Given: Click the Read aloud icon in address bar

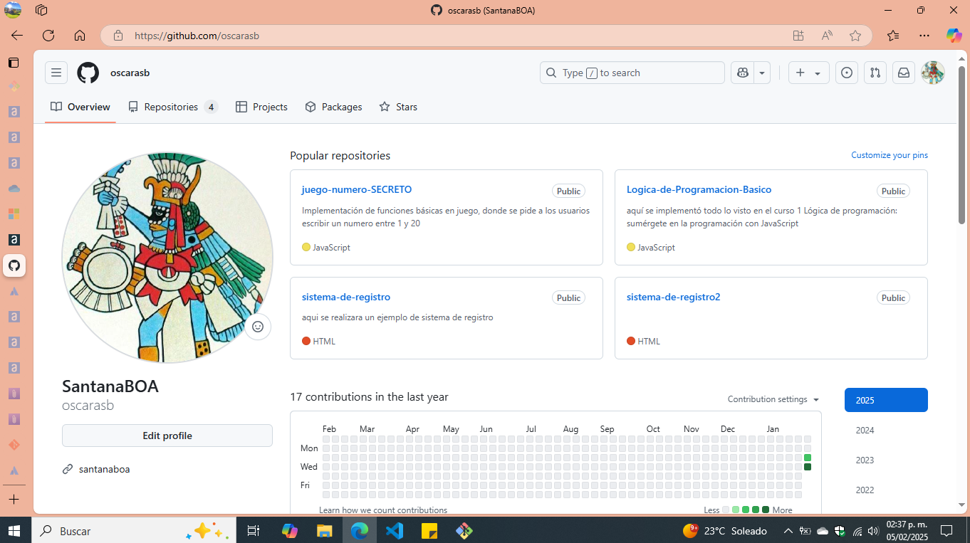Looking at the screenshot, I should click(827, 36).
